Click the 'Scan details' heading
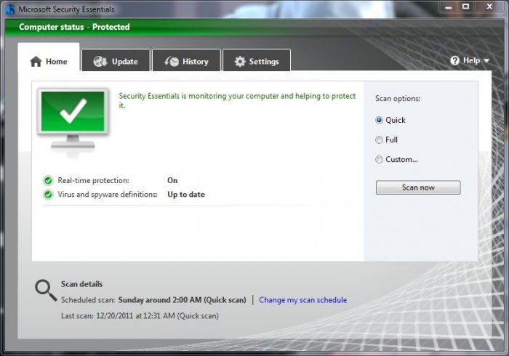This screenshot has height=356, width=509. [x=81, y=284]
